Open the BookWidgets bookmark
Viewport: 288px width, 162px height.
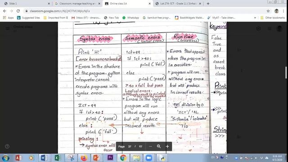(189, 18)
